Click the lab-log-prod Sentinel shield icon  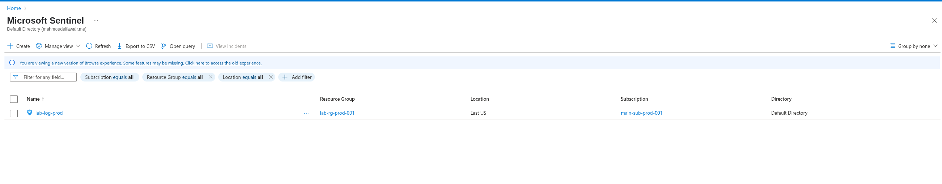click(30, 113)
